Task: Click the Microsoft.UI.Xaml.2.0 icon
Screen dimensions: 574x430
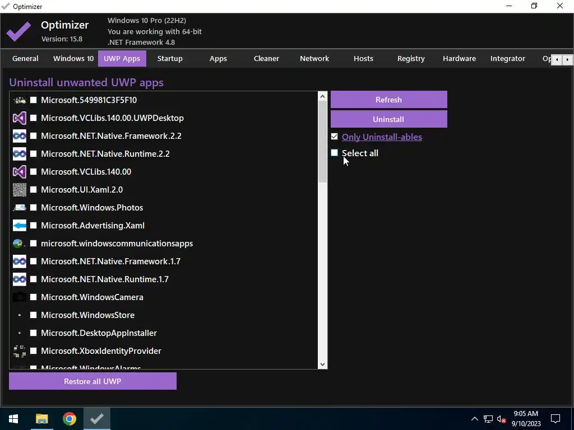Action: 20,190
